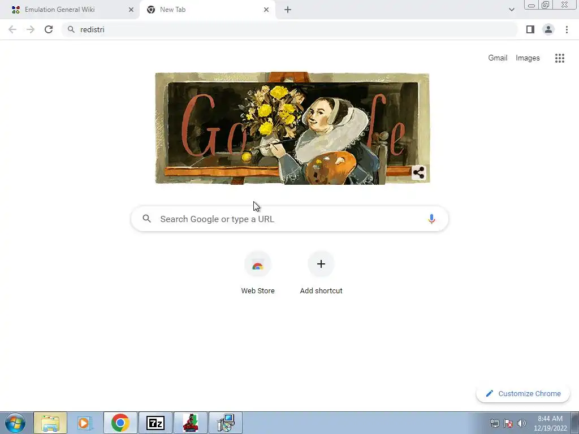Viewport: 579px width, 434px height.
Task: Click the Customize Chrome button
Action: 523,393
